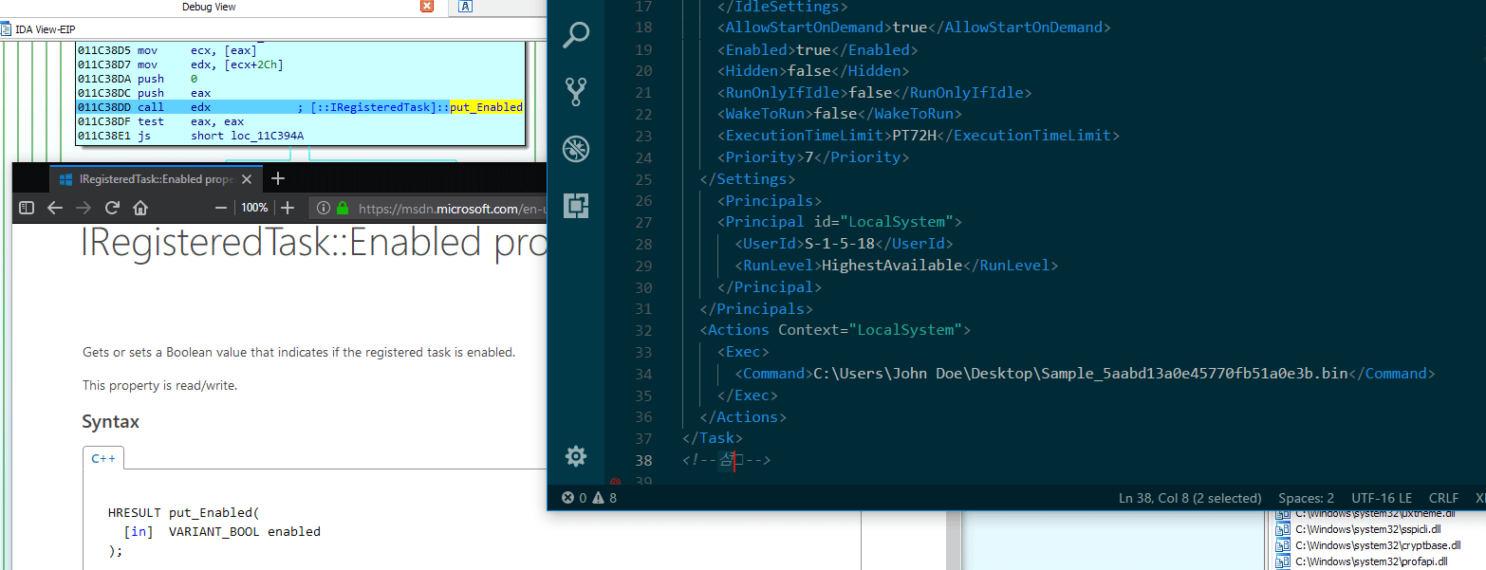Click the Priority 7 line in editor

click(813, 157)
